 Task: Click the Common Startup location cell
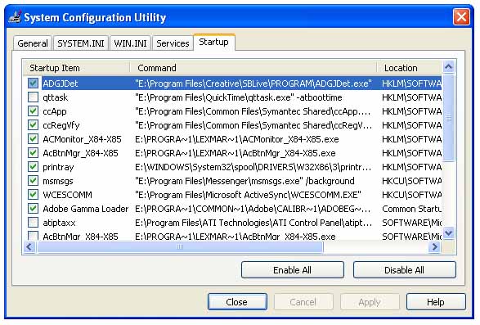click(411, 209)
